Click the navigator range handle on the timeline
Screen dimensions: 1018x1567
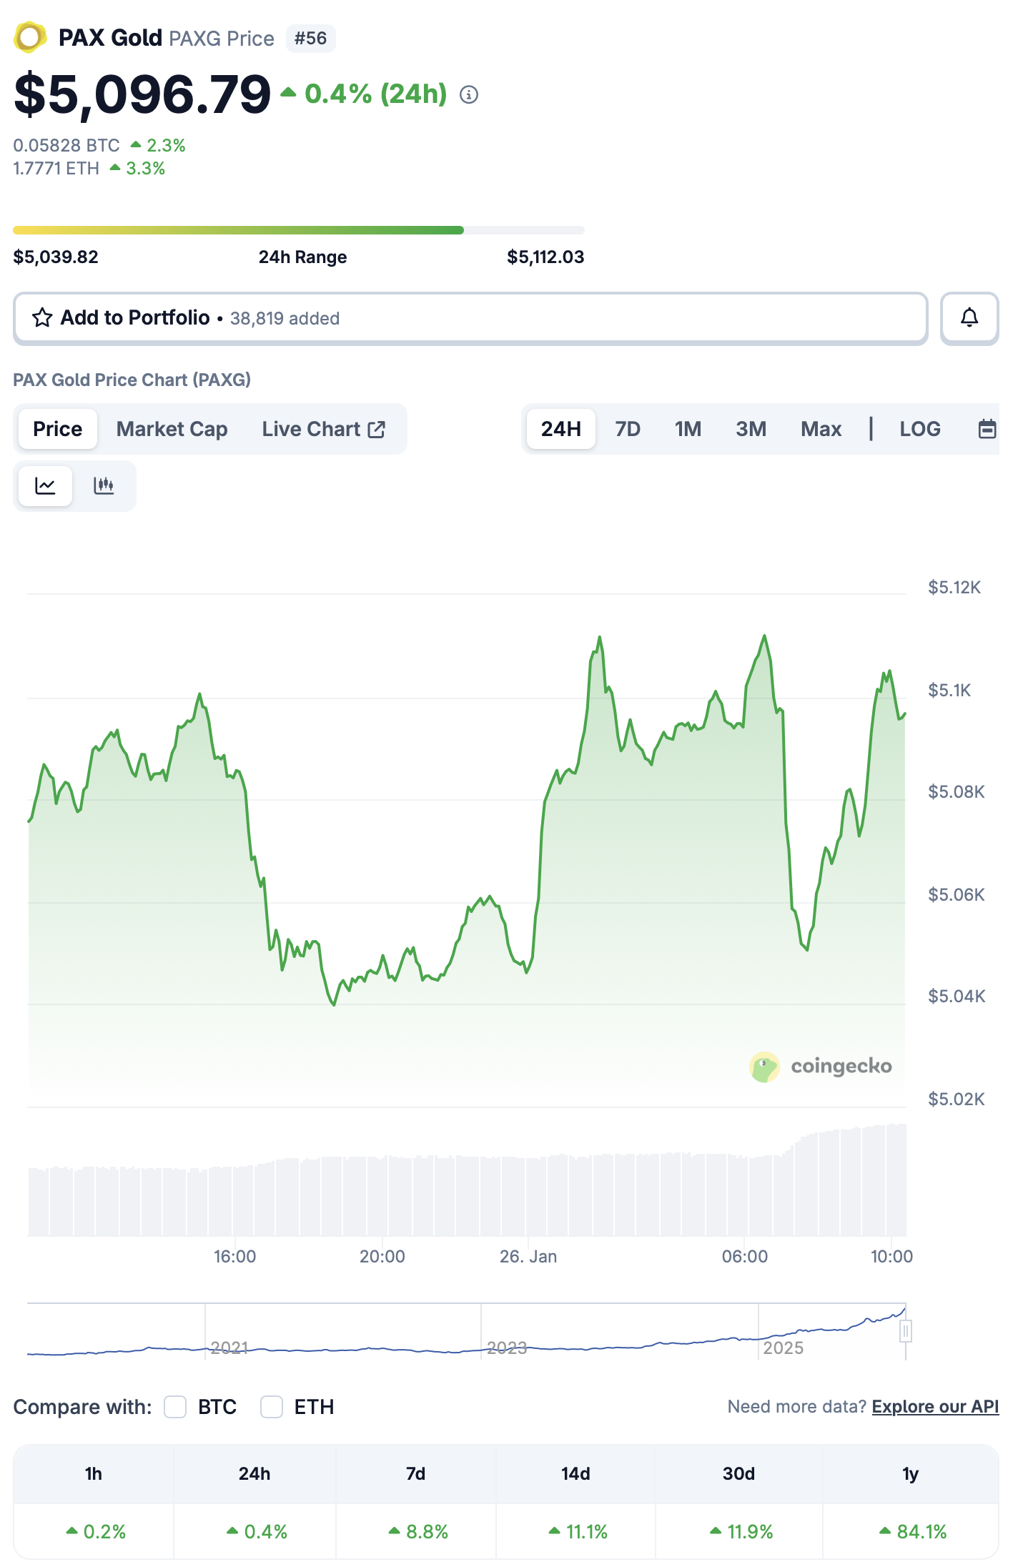(x=906, y=1330)
